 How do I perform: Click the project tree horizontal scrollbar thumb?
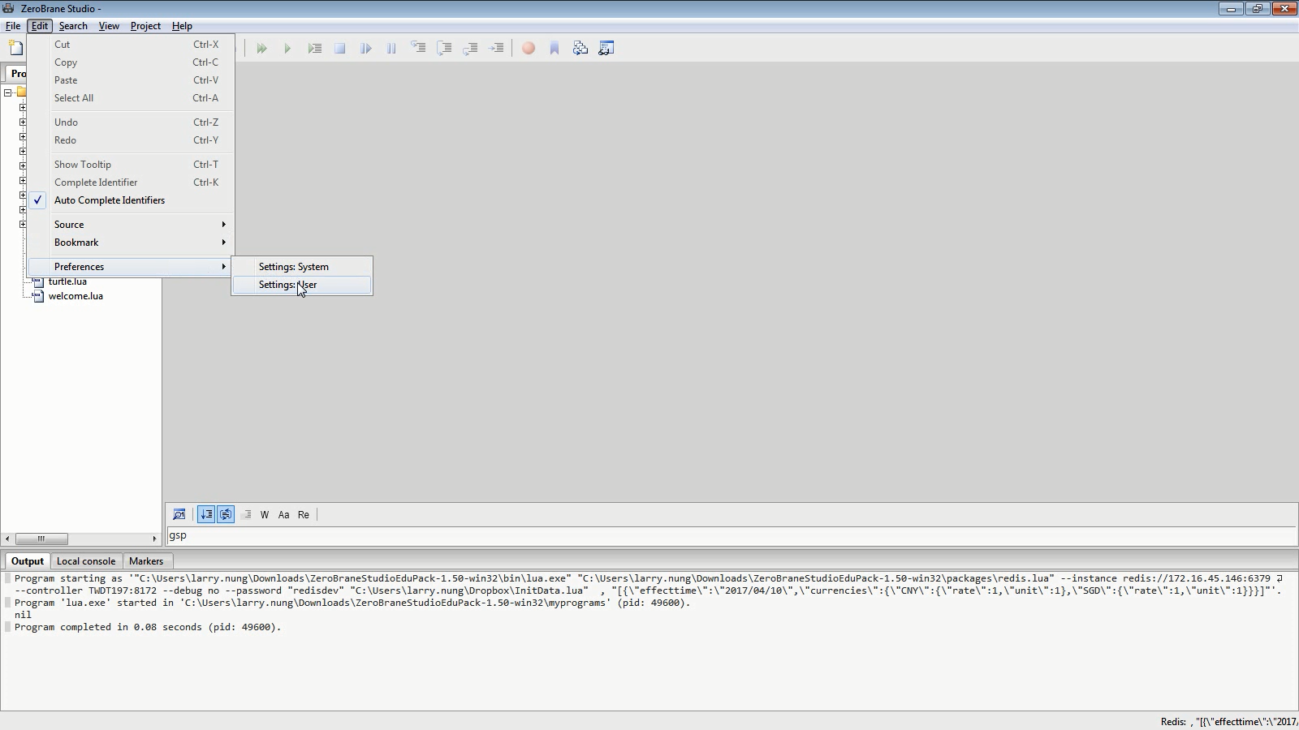(41, 539)
